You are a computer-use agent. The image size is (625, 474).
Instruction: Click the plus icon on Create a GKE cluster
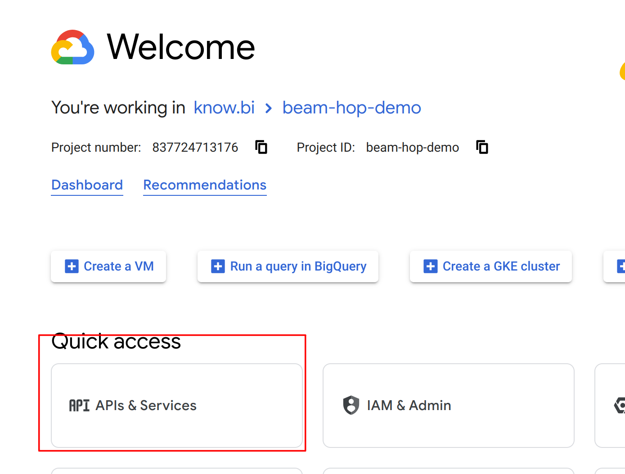[x=431, y=266]
